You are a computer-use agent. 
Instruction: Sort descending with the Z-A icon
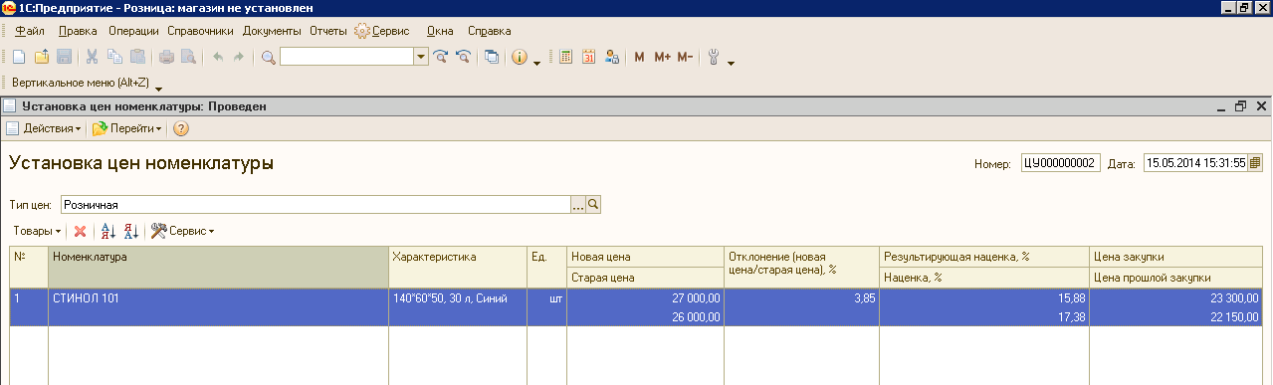click(x=130, y=231)
